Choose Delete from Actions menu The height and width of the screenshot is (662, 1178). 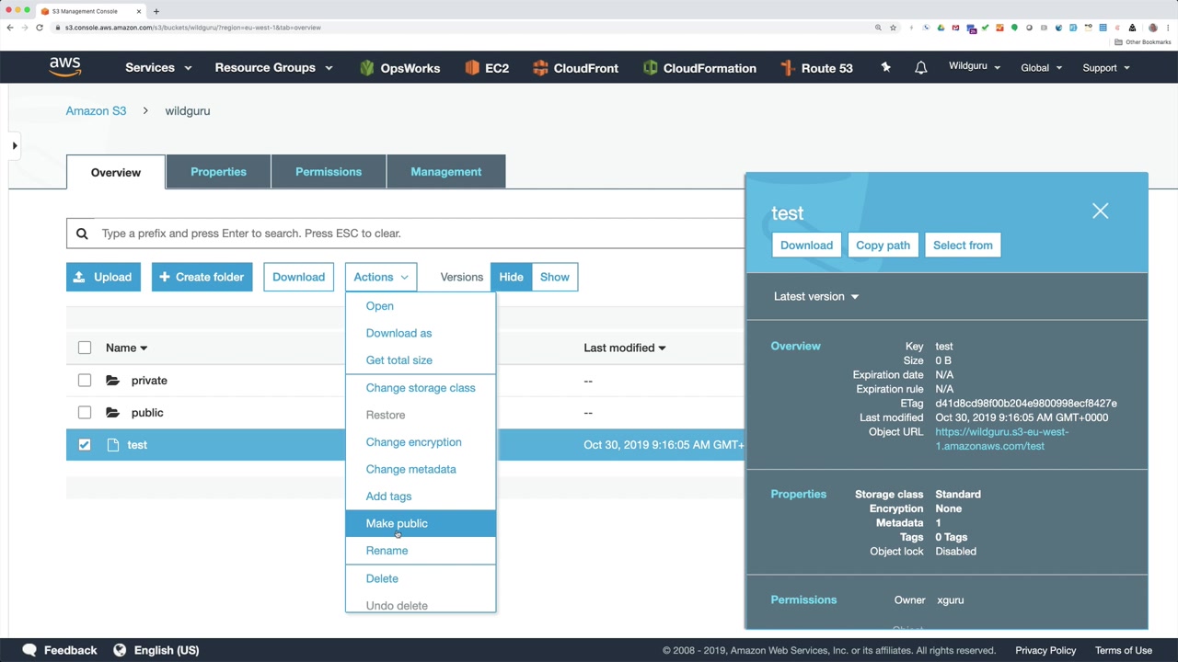(421, 578)
